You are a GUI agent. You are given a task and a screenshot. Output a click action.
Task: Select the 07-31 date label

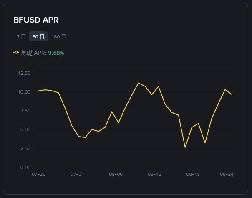pos(77,174)
